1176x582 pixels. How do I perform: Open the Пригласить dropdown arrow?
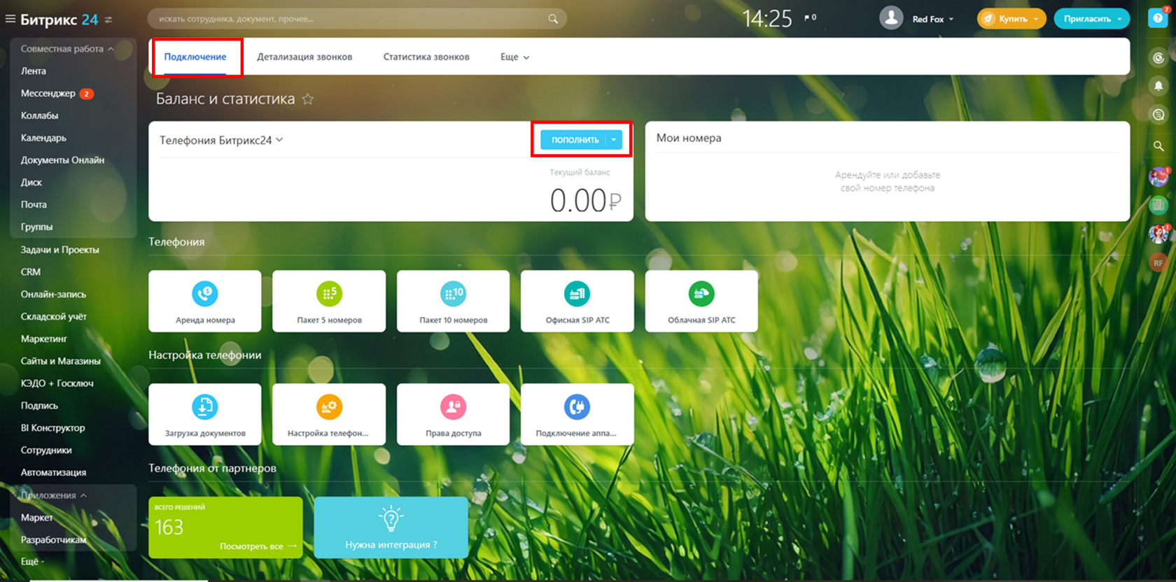click(x=1119, y=19)
